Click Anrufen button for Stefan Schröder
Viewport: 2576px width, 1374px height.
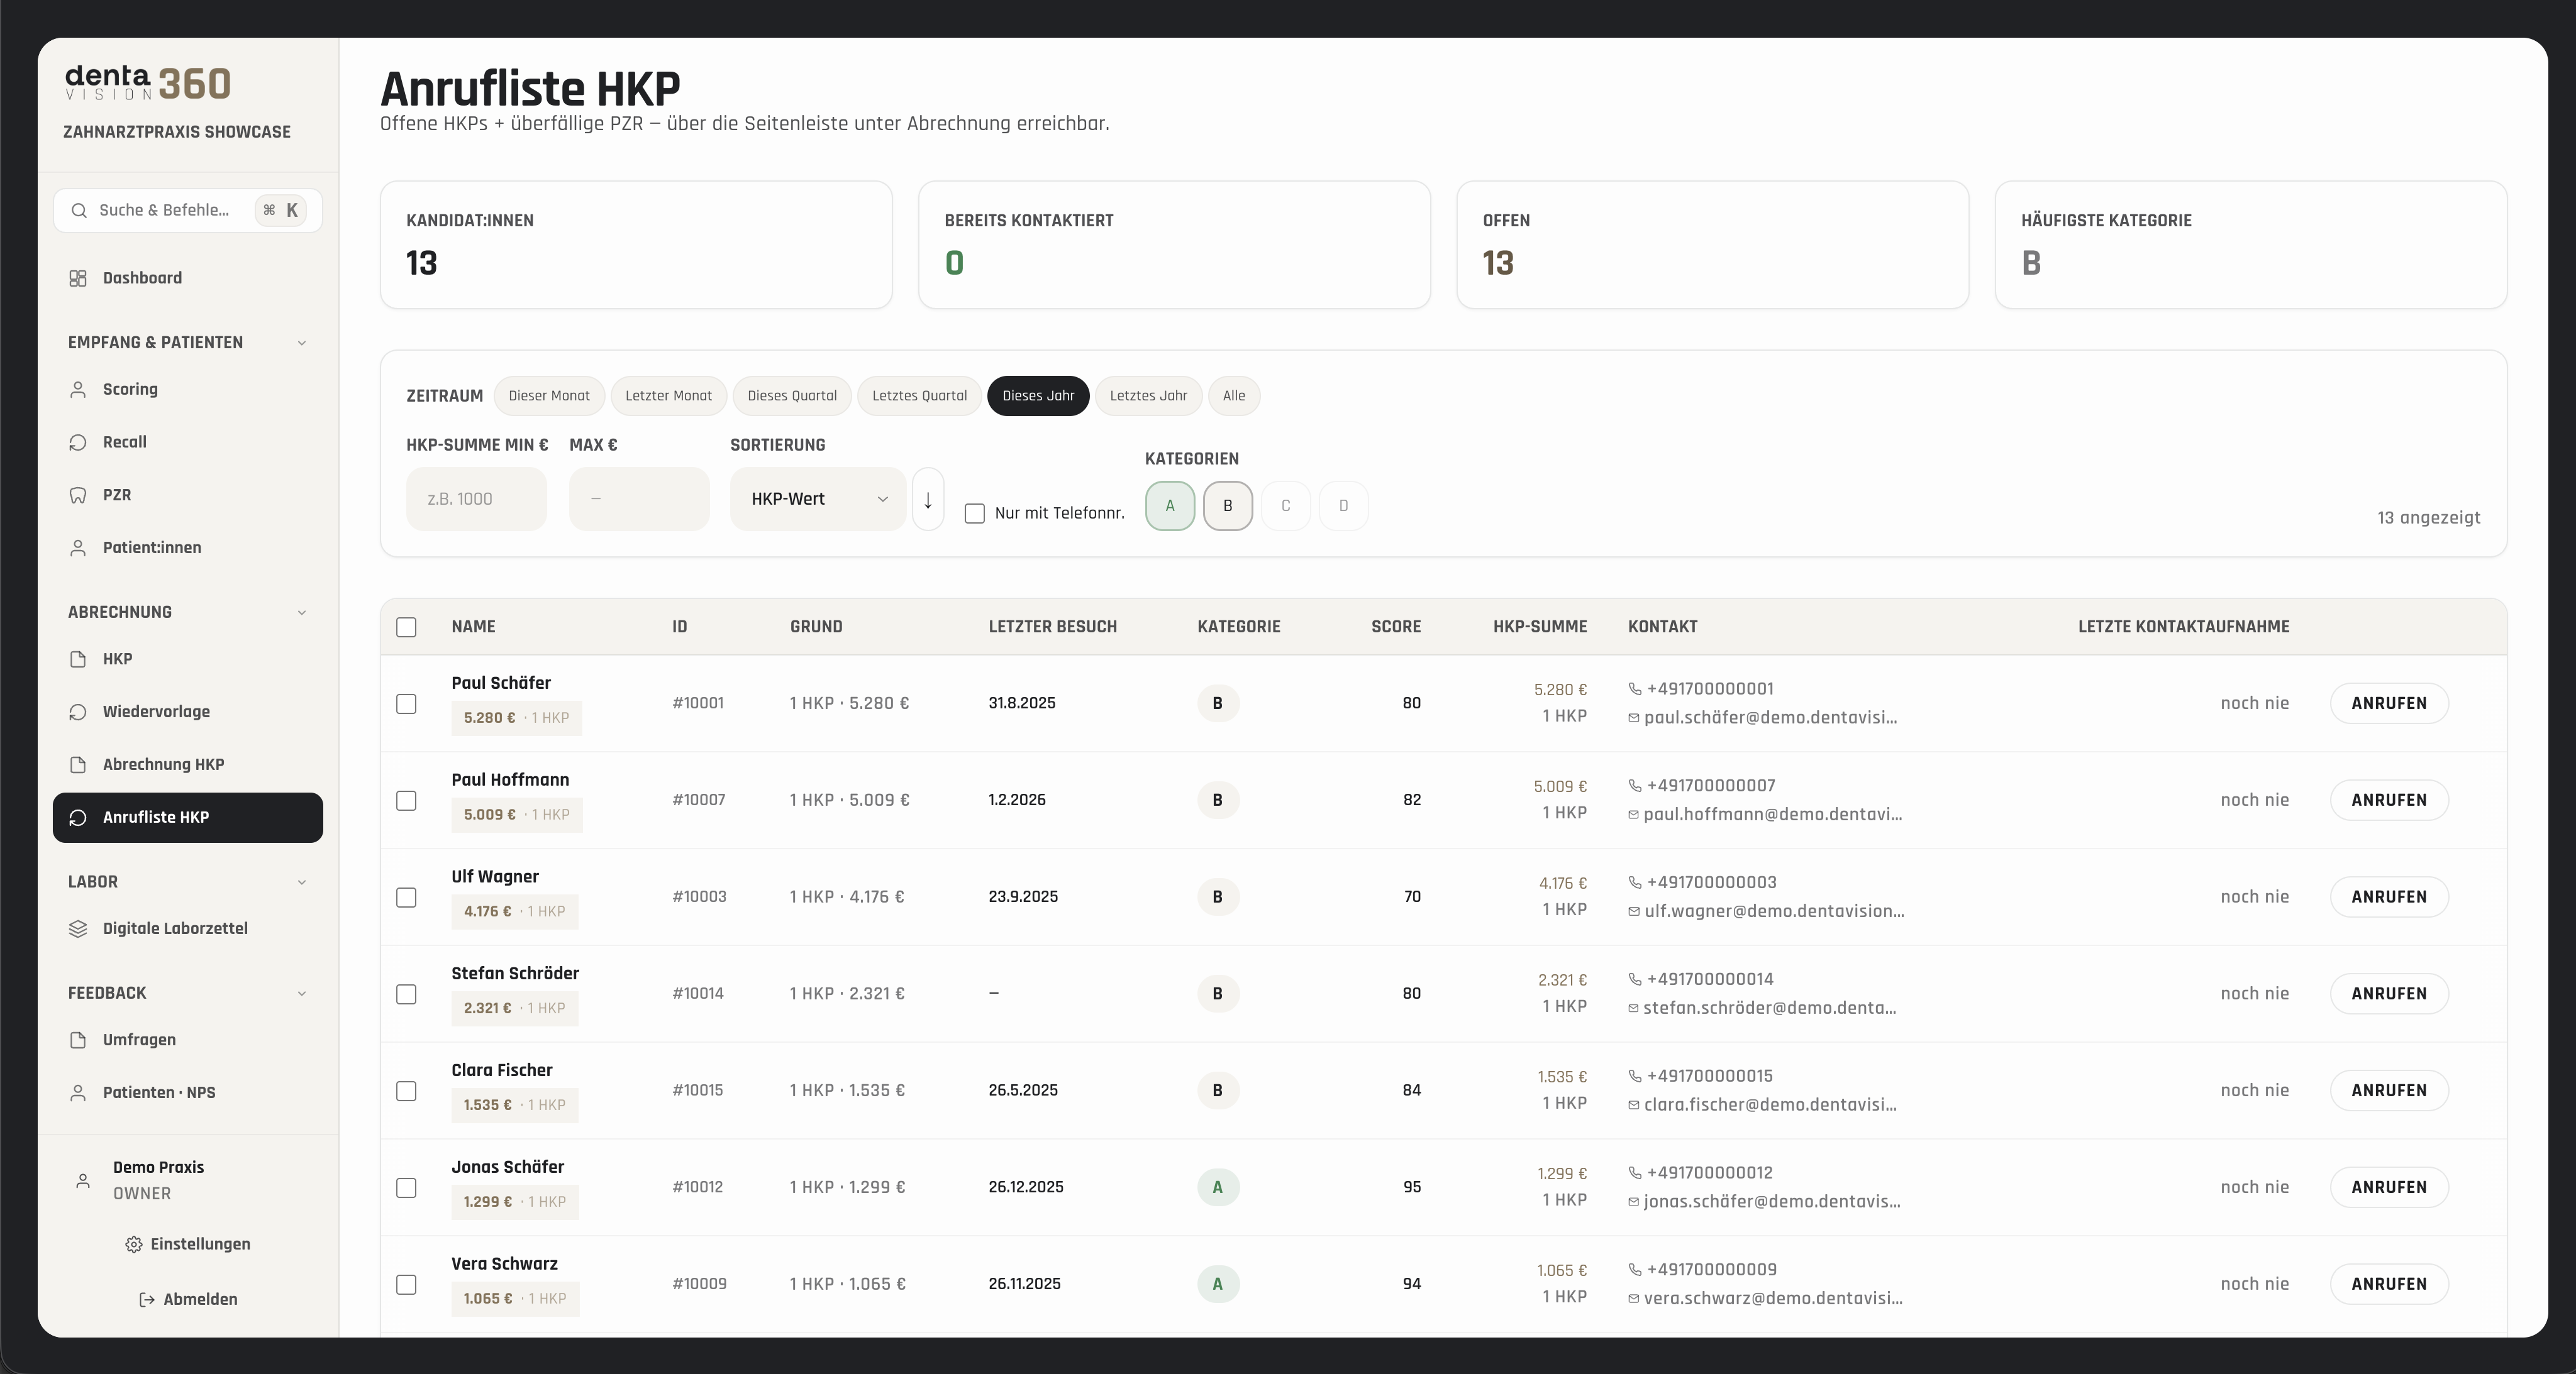pyautogui.click(x=2389, y=993)
